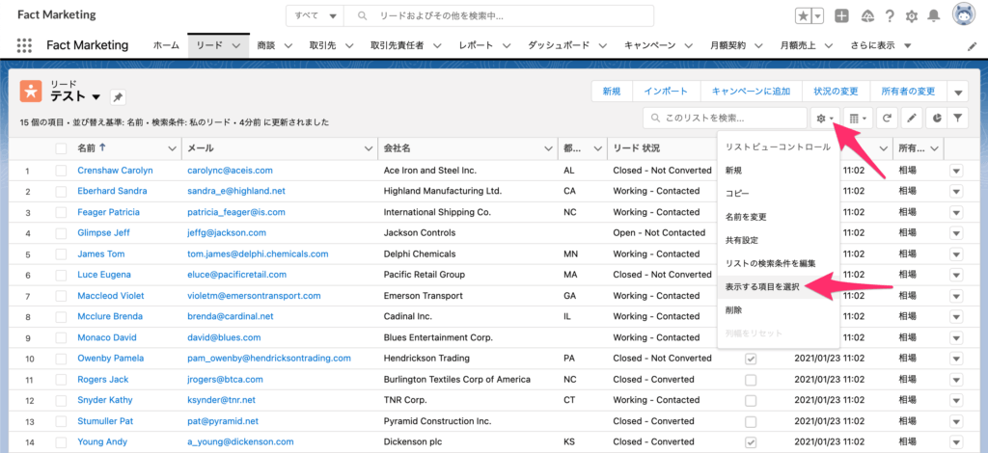
Task: Show charts with the pie chart icon
Action: [x=936, y=118]
